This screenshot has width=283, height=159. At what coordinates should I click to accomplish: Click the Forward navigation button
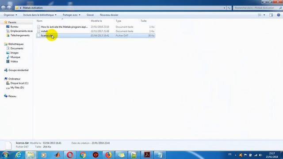click(x=9, y=8)
